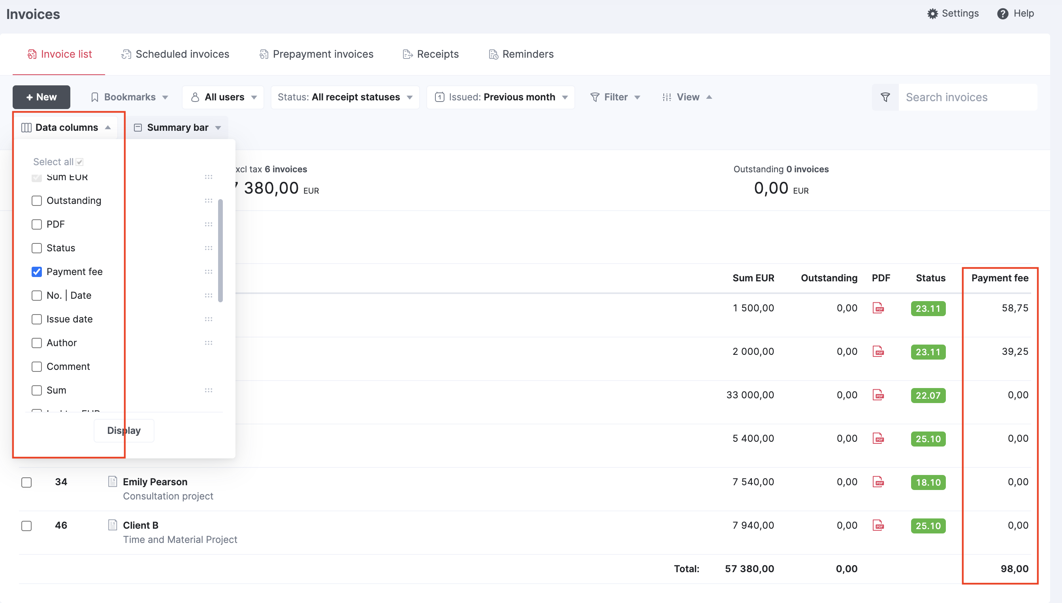The image size is (1062, 603).
Task: Sort by Payment fee column header
Action: (1000, 278)
